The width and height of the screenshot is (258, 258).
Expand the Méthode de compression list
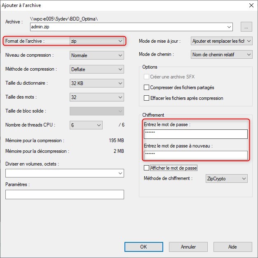pos(97,69)
